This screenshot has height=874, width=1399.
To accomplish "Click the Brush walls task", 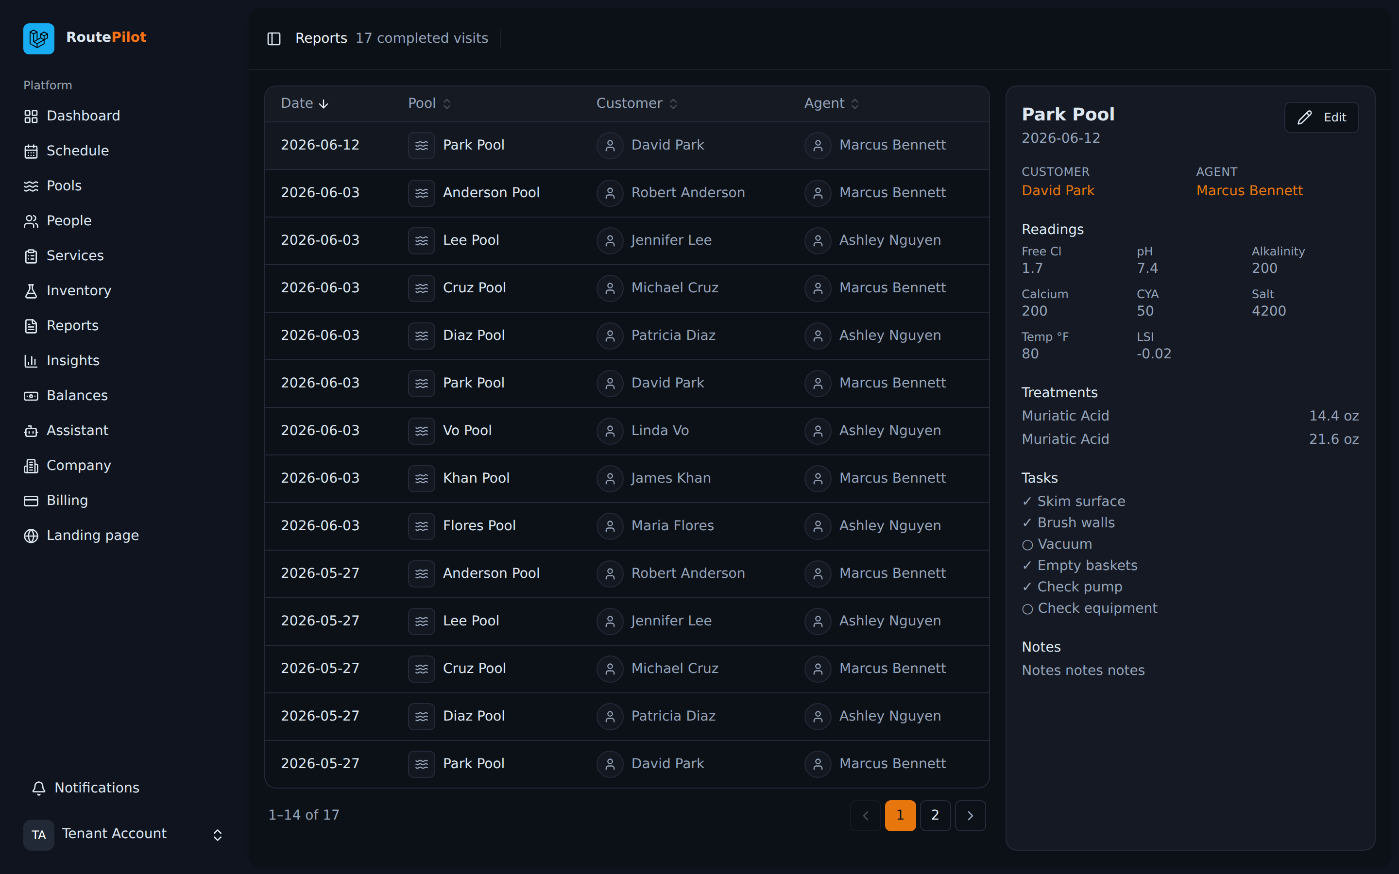I will pyautogui.click(x=1068, y=522).
